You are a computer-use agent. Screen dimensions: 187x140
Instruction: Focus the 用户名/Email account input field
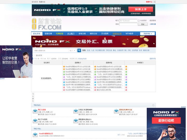(128, 20)
